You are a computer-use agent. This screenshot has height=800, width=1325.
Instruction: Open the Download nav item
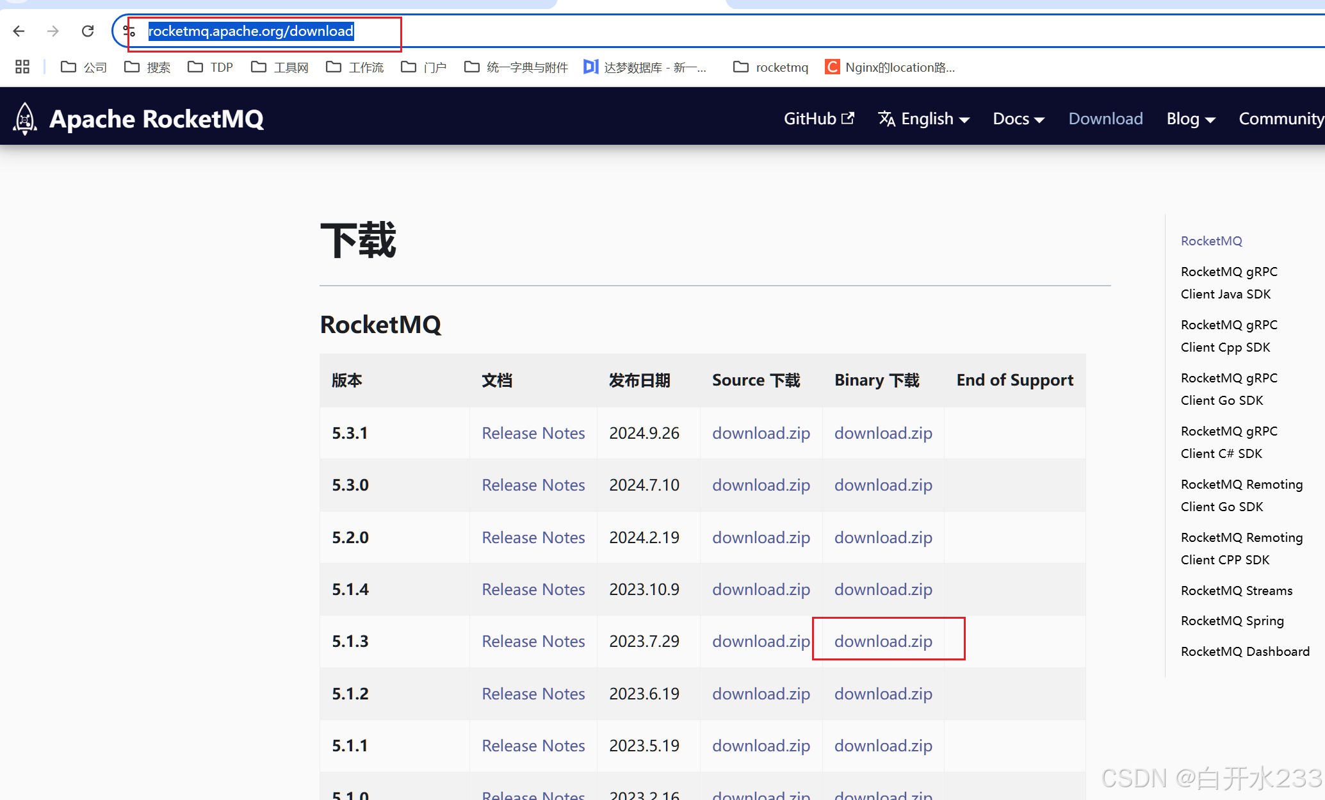coord(1105,118)
